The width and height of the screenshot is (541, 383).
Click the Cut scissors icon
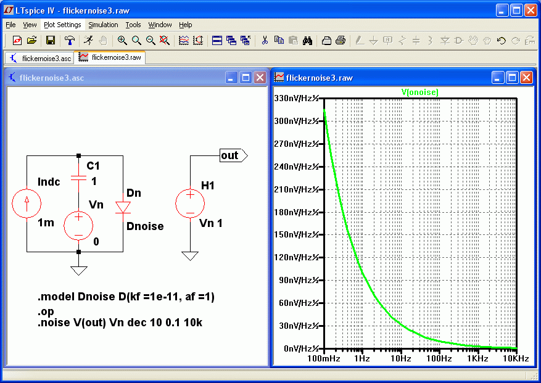[x=265, y=40]
